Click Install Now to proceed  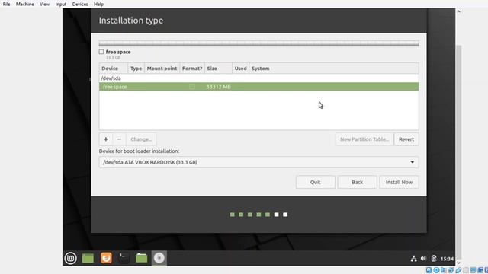click(399, 182)
